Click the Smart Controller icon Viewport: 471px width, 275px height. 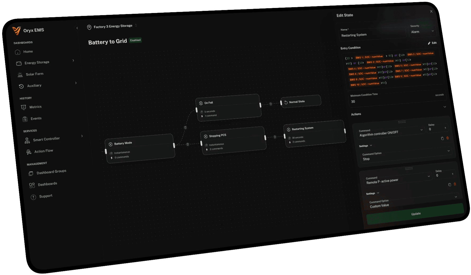(x=27, y=141)
